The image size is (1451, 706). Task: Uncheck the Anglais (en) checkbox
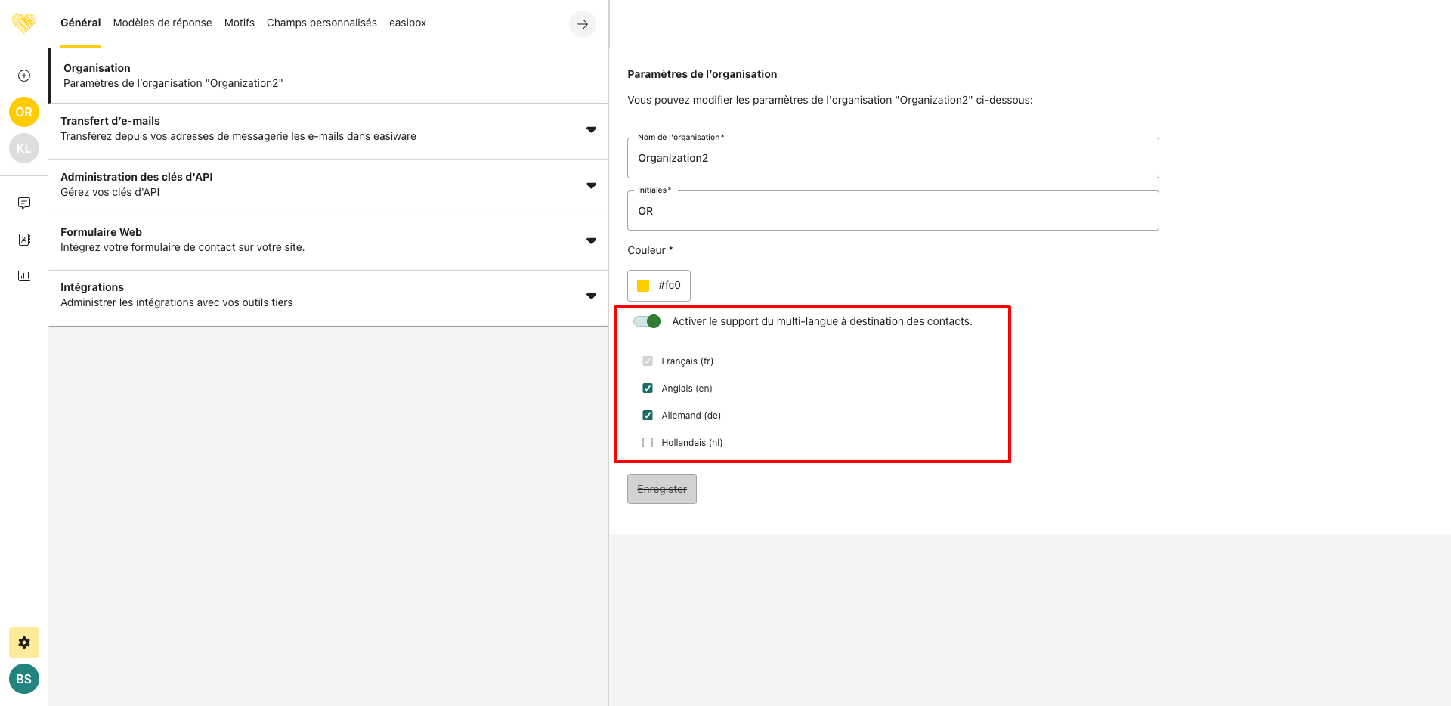(x=648, y=389)
